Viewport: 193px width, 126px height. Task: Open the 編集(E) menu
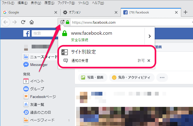click(x=23, y=3)
